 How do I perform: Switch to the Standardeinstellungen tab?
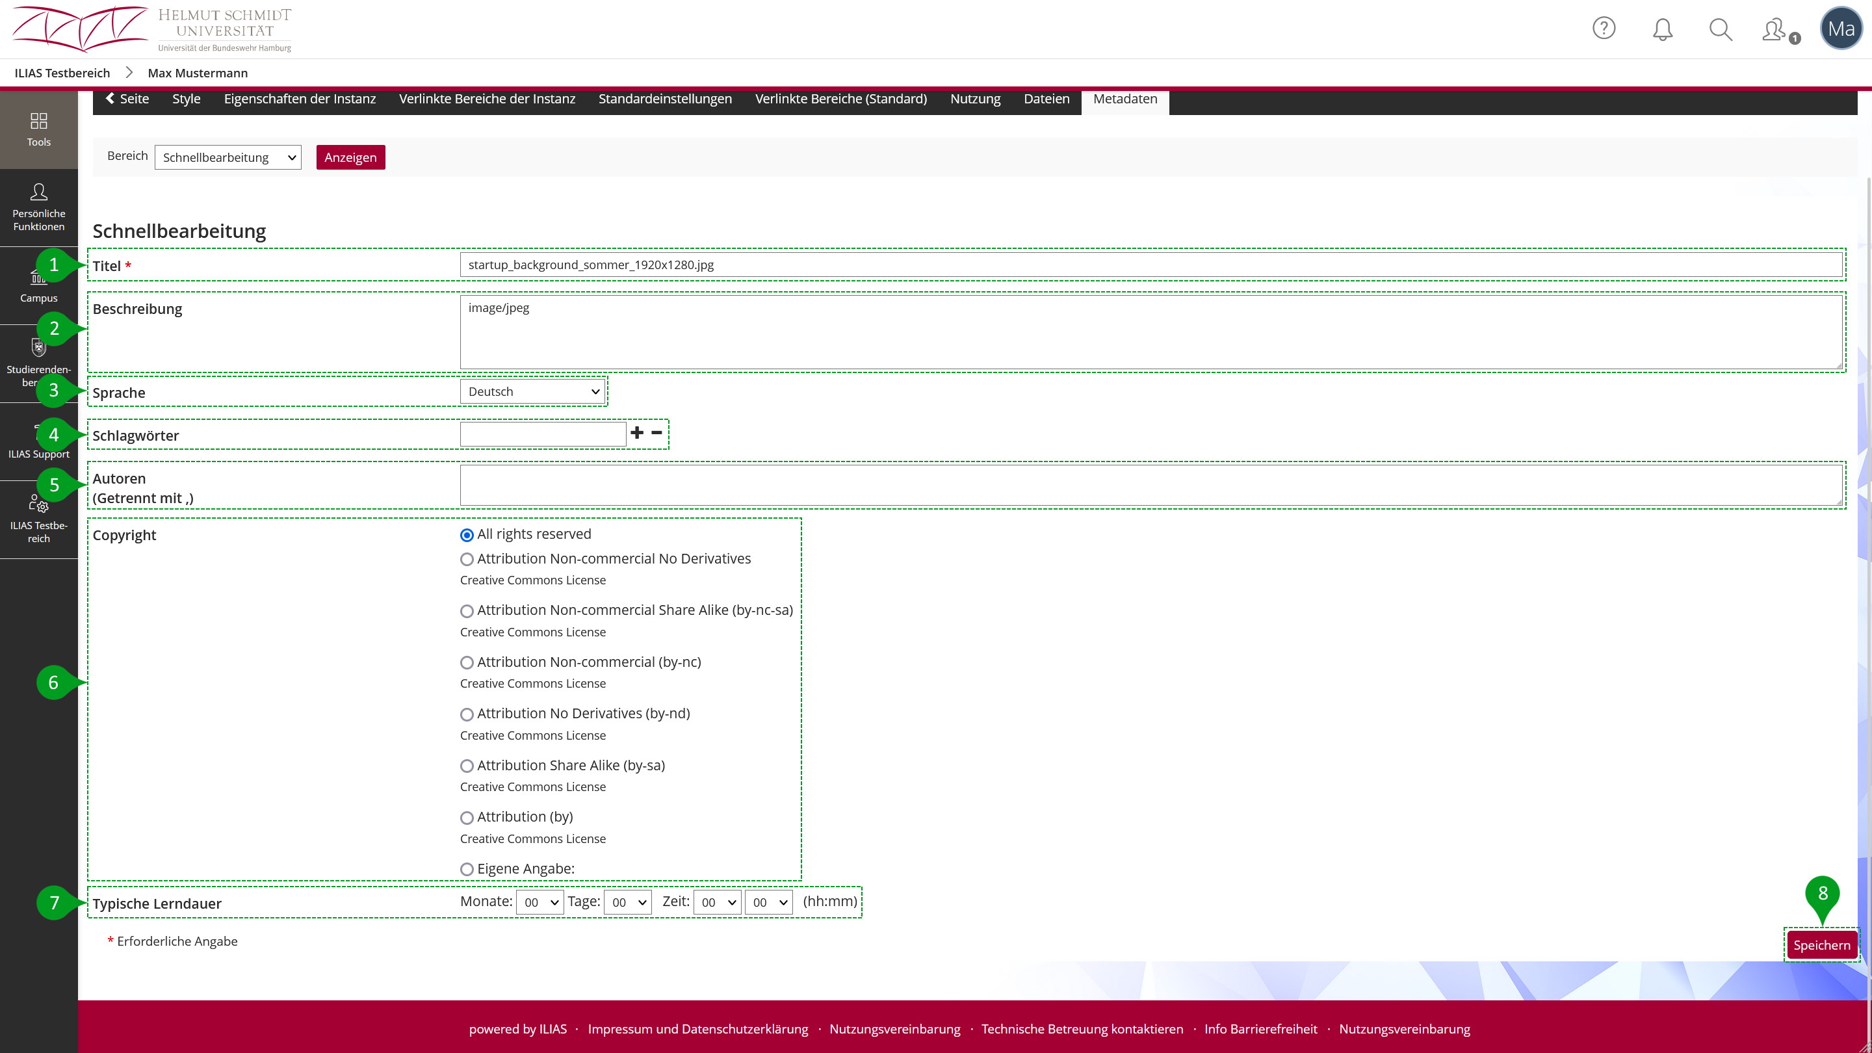[665, 99]
